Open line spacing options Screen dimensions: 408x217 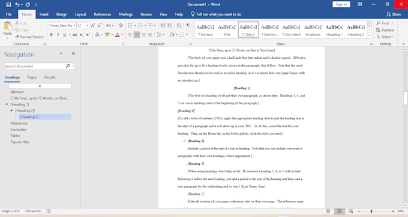(x=160, y=35)
